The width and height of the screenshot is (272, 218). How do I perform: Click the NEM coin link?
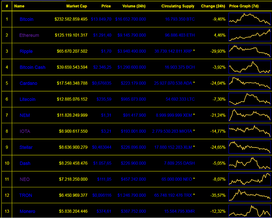25,115
